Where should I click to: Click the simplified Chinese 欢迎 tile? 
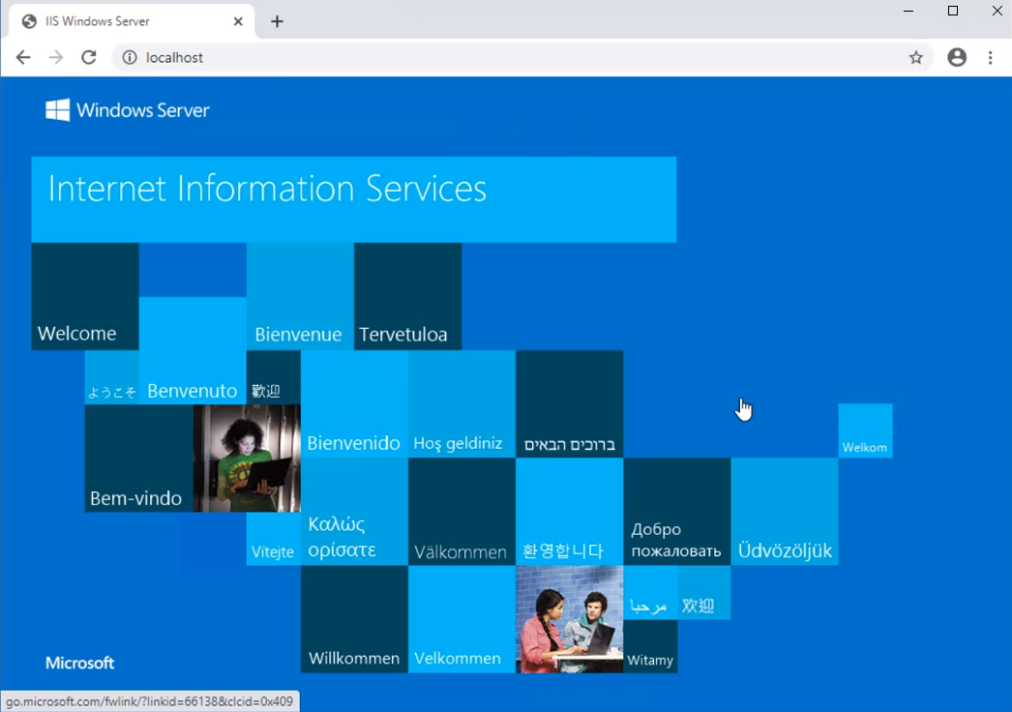[x=704, y=593]
